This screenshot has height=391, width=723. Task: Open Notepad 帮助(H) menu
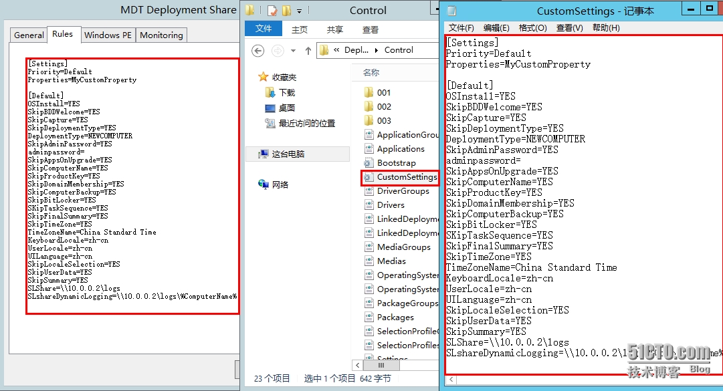606,28
